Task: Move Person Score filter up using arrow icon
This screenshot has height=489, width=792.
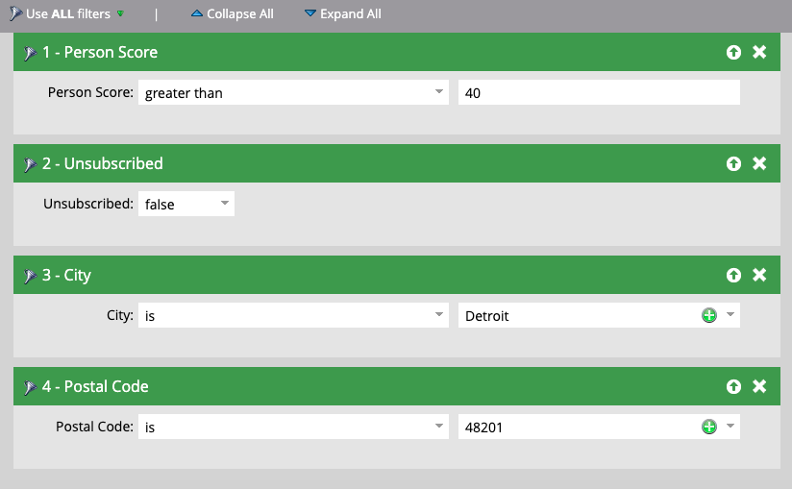Action: coord(734,52)
